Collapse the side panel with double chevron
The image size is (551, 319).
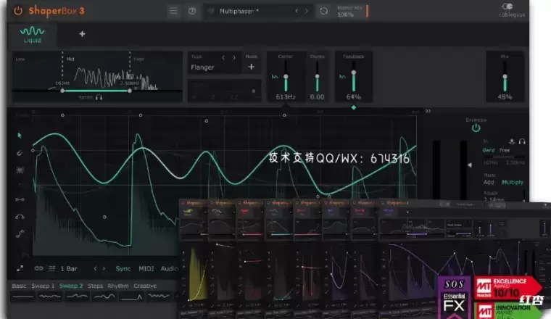tap(428, 111)
